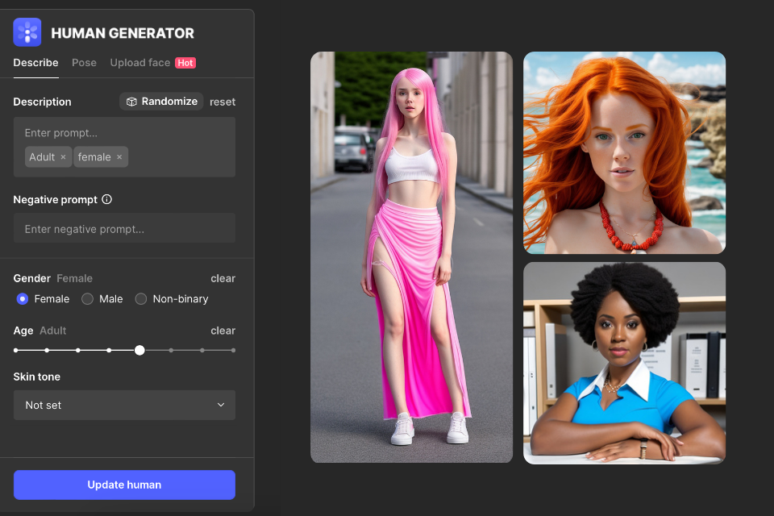Image resolution: width=774 pixels, height=516 pixels.
Task: Click the Age slider handle
Action: click(x=139, y=350)
